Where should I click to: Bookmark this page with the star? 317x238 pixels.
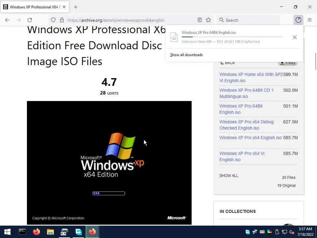tap(208, 20)
